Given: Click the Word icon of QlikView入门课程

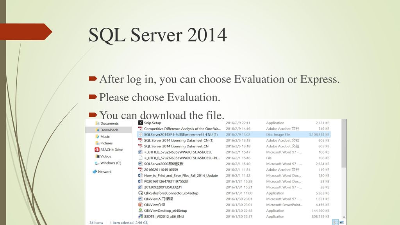Looking at the screenshot, I should pos(140,199).
